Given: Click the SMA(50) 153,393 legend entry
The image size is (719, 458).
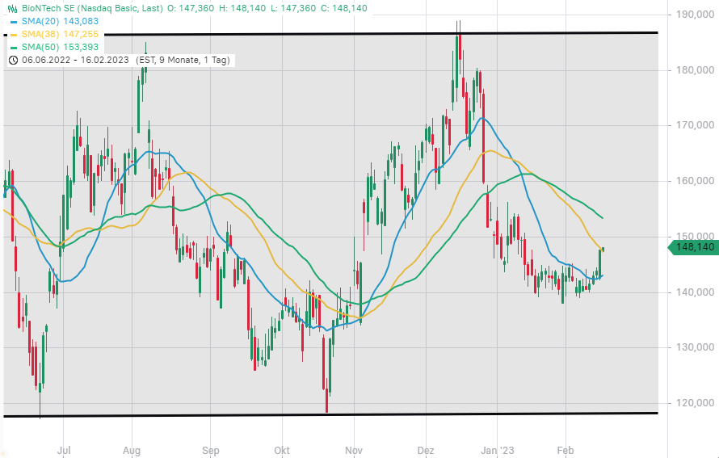Looking at the screenshot, I should [x=60, y=47].
